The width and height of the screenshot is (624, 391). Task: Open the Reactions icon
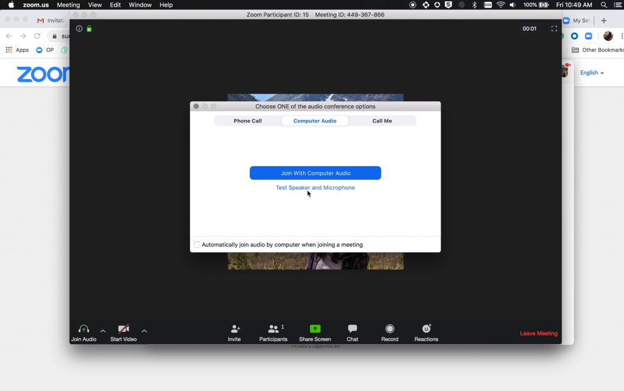[425, 329]
